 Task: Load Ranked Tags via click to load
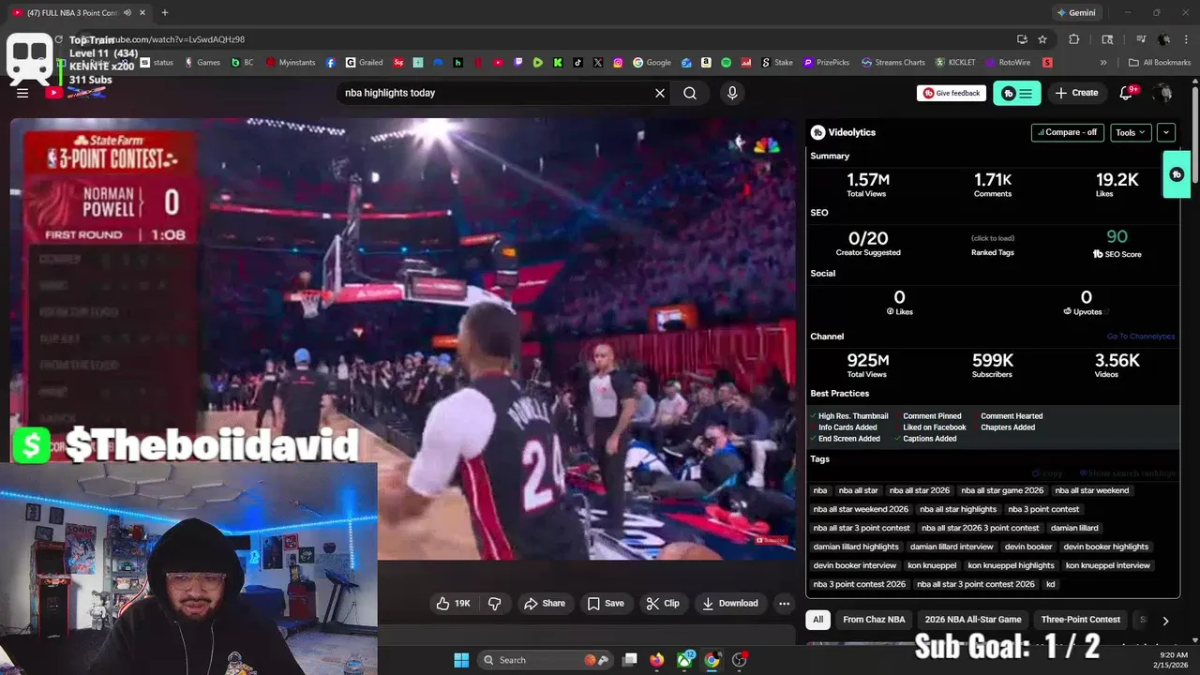(993, 238)
